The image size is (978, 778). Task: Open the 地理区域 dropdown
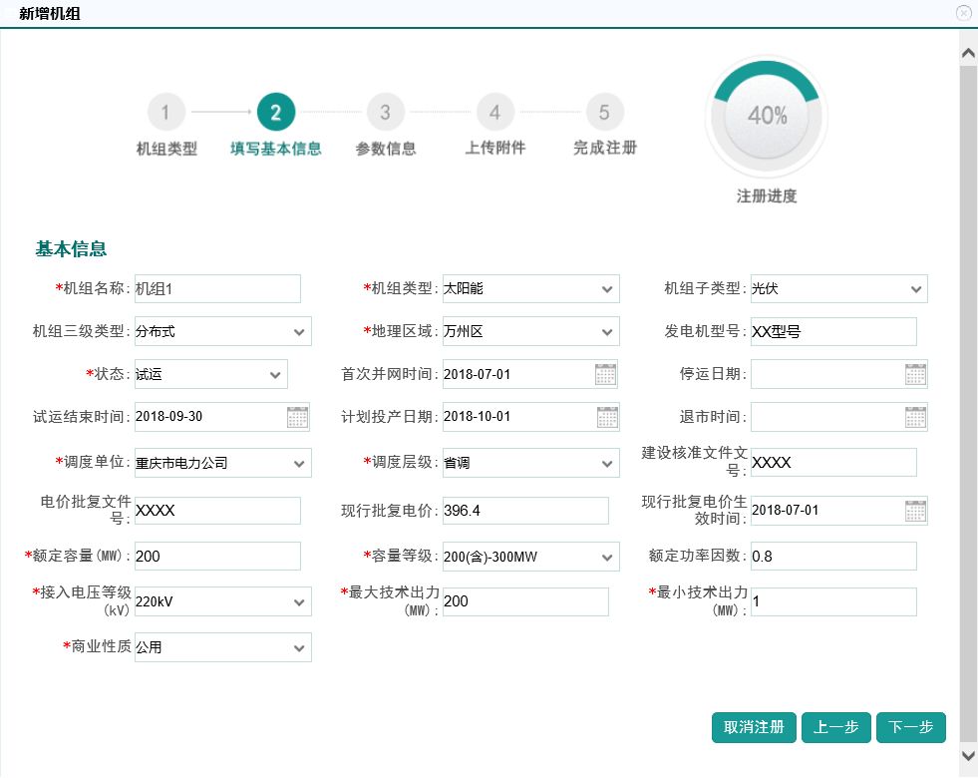(607, 332)
